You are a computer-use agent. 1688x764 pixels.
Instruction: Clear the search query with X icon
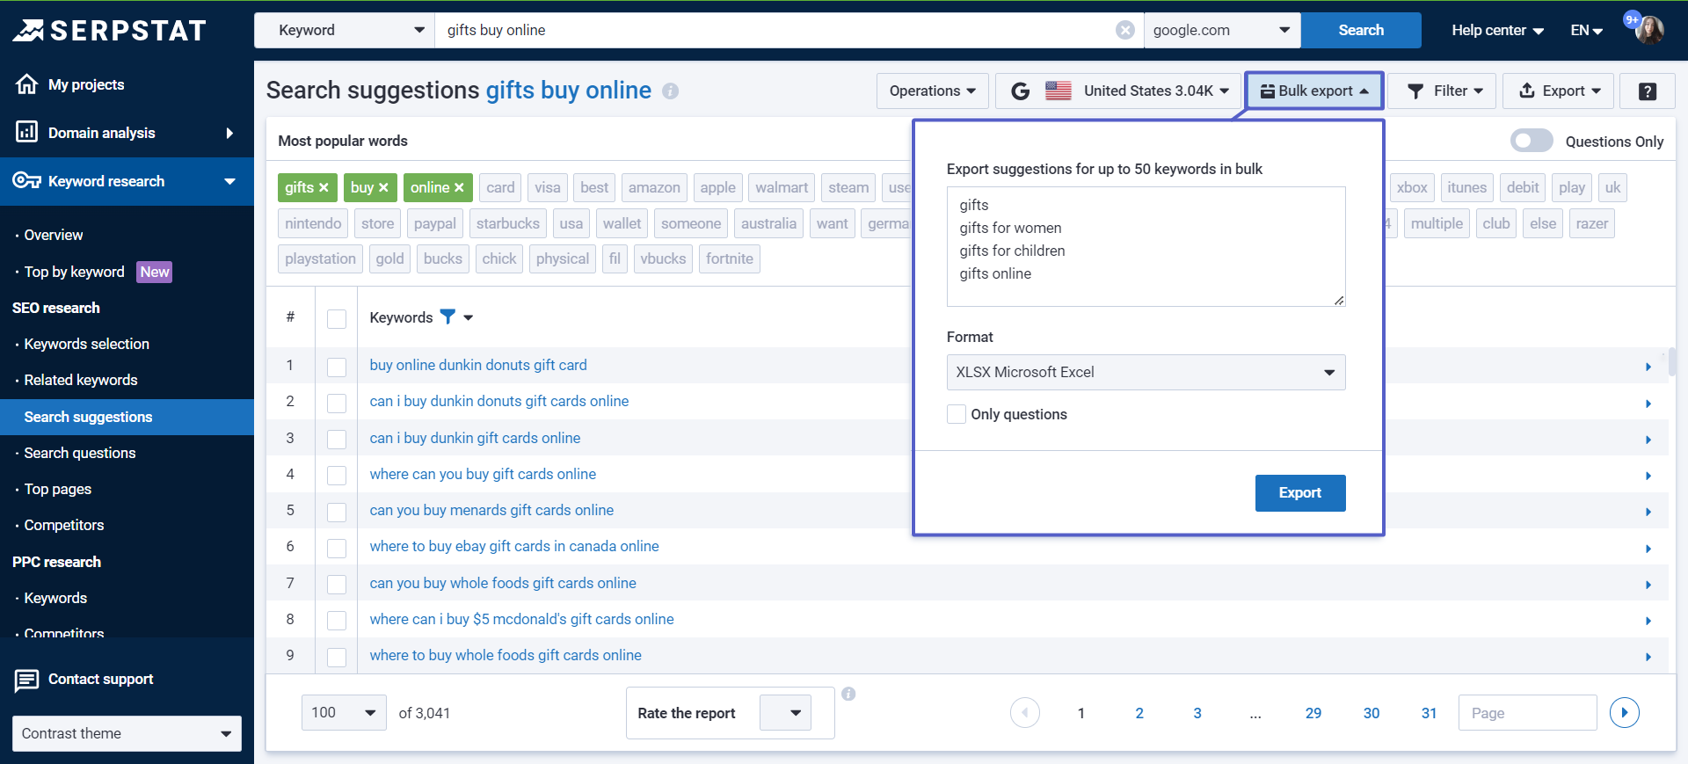[x=1124, y=30]
